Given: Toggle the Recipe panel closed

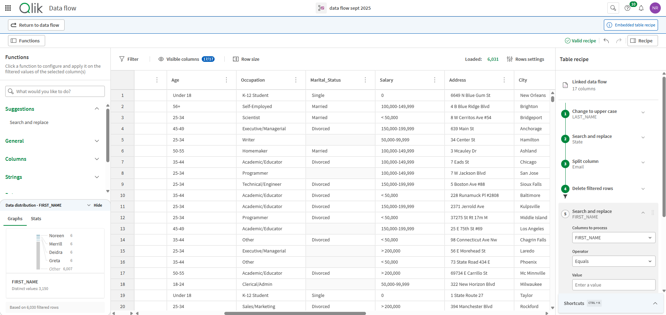Looking at the screenshot, I should point(642,41).
